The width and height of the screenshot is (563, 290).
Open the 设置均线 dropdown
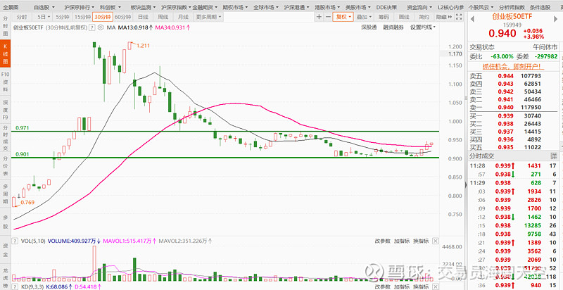pyautogui.click(x=423, y=27)
